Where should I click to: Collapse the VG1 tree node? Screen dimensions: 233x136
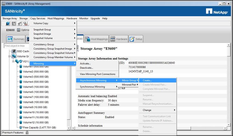(x=13, y=61)
